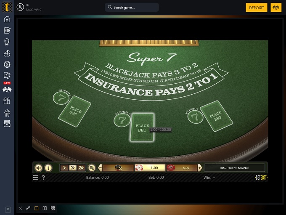Image resolution: width=286 pixels, height=215 pixels.
Task: Click the yellow DEPOSIT button
Action: coord(256,8)
